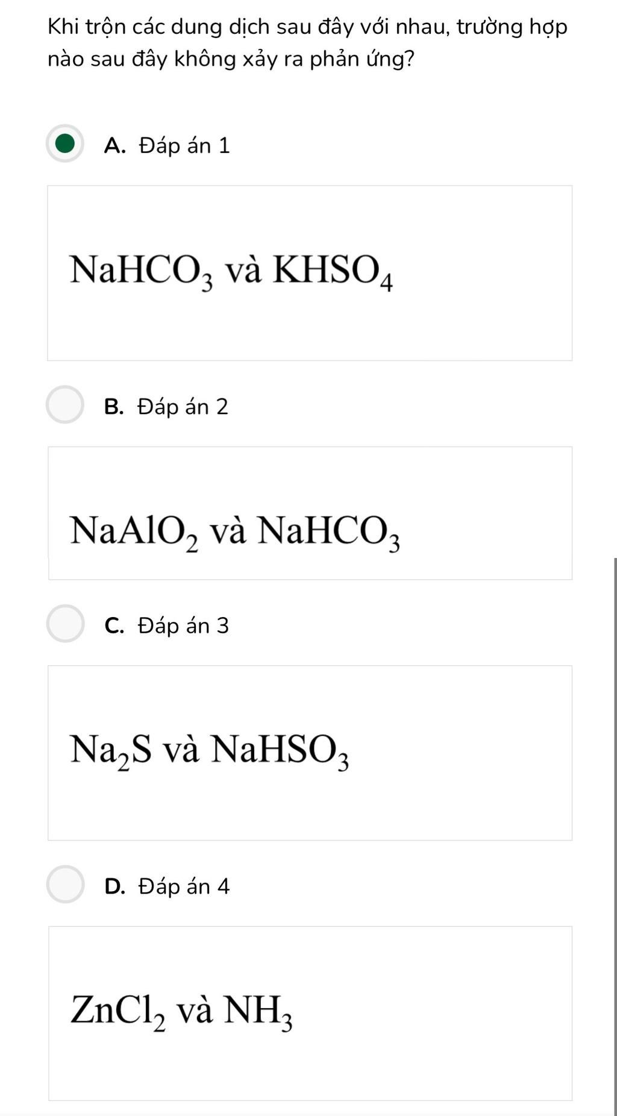
Task: Tap the 'Đáp án 4' label text
Action: (184, 886)
